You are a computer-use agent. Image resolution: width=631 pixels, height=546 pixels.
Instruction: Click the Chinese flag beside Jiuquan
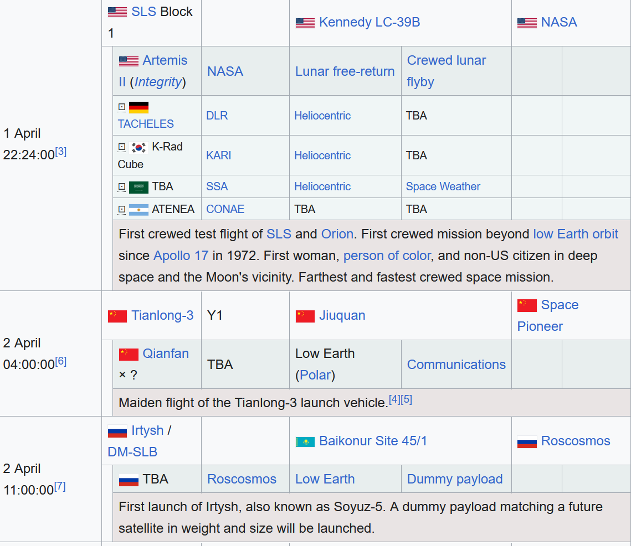[x=305, y=316]
